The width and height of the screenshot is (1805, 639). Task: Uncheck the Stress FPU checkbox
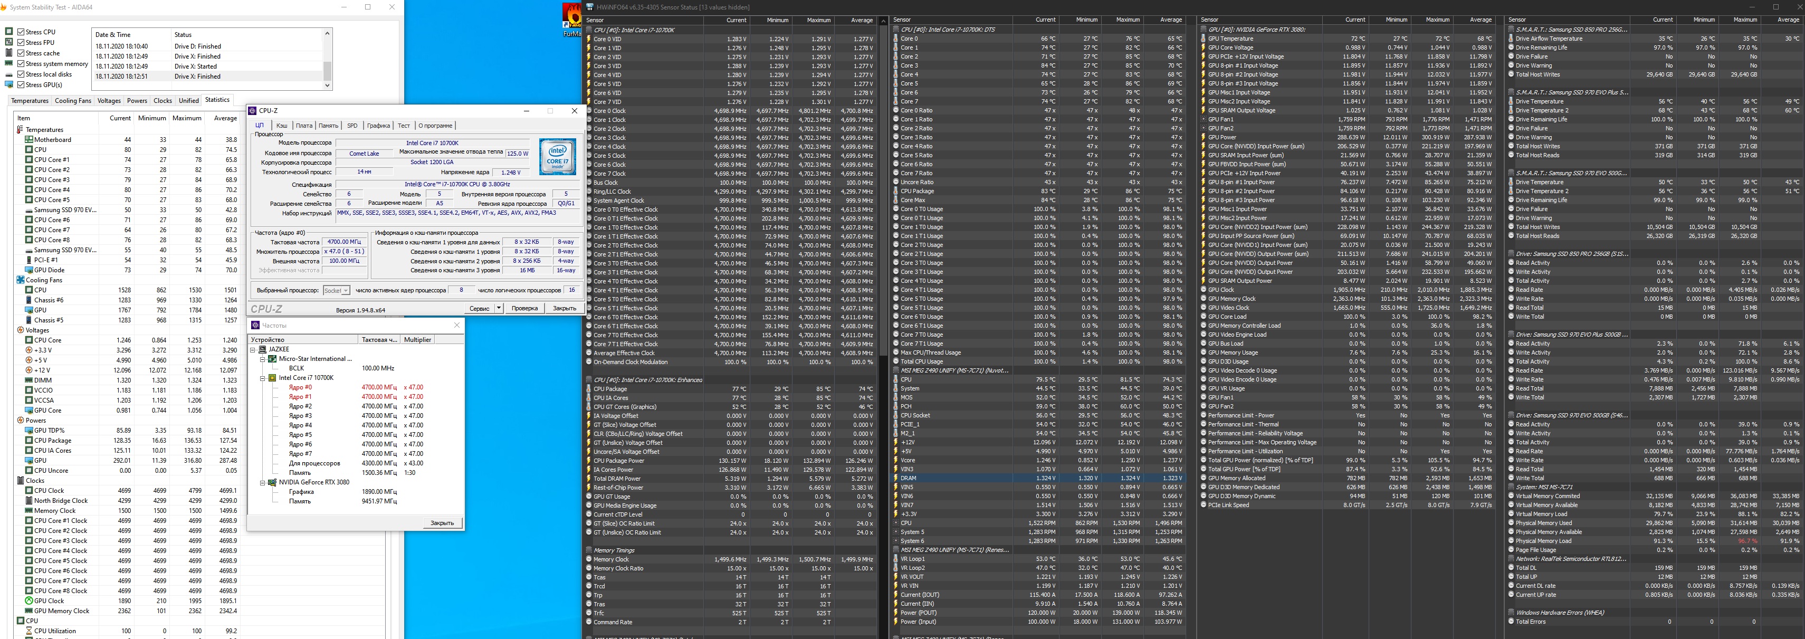click(x=21, y=43)
